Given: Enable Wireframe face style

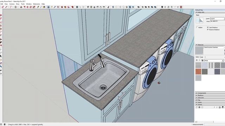Looking at the screenshot, I should coord(120,7).
